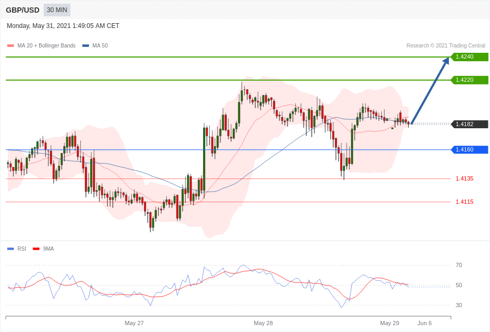The width and height of the screenshot is (490, 332).
Task: Click the MA 20 + Bollinger Bands legend swatch
Action: tap(11, 46)
